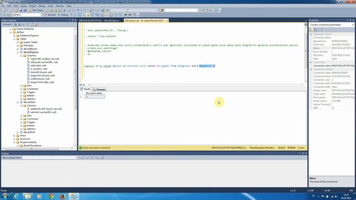Screen dimensions: 356x200
Task: Open the Windows Start menu
Action: [4, 196]
